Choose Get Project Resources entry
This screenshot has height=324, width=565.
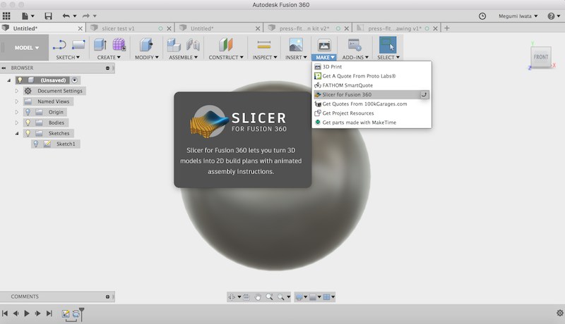[x=371, y=113]
